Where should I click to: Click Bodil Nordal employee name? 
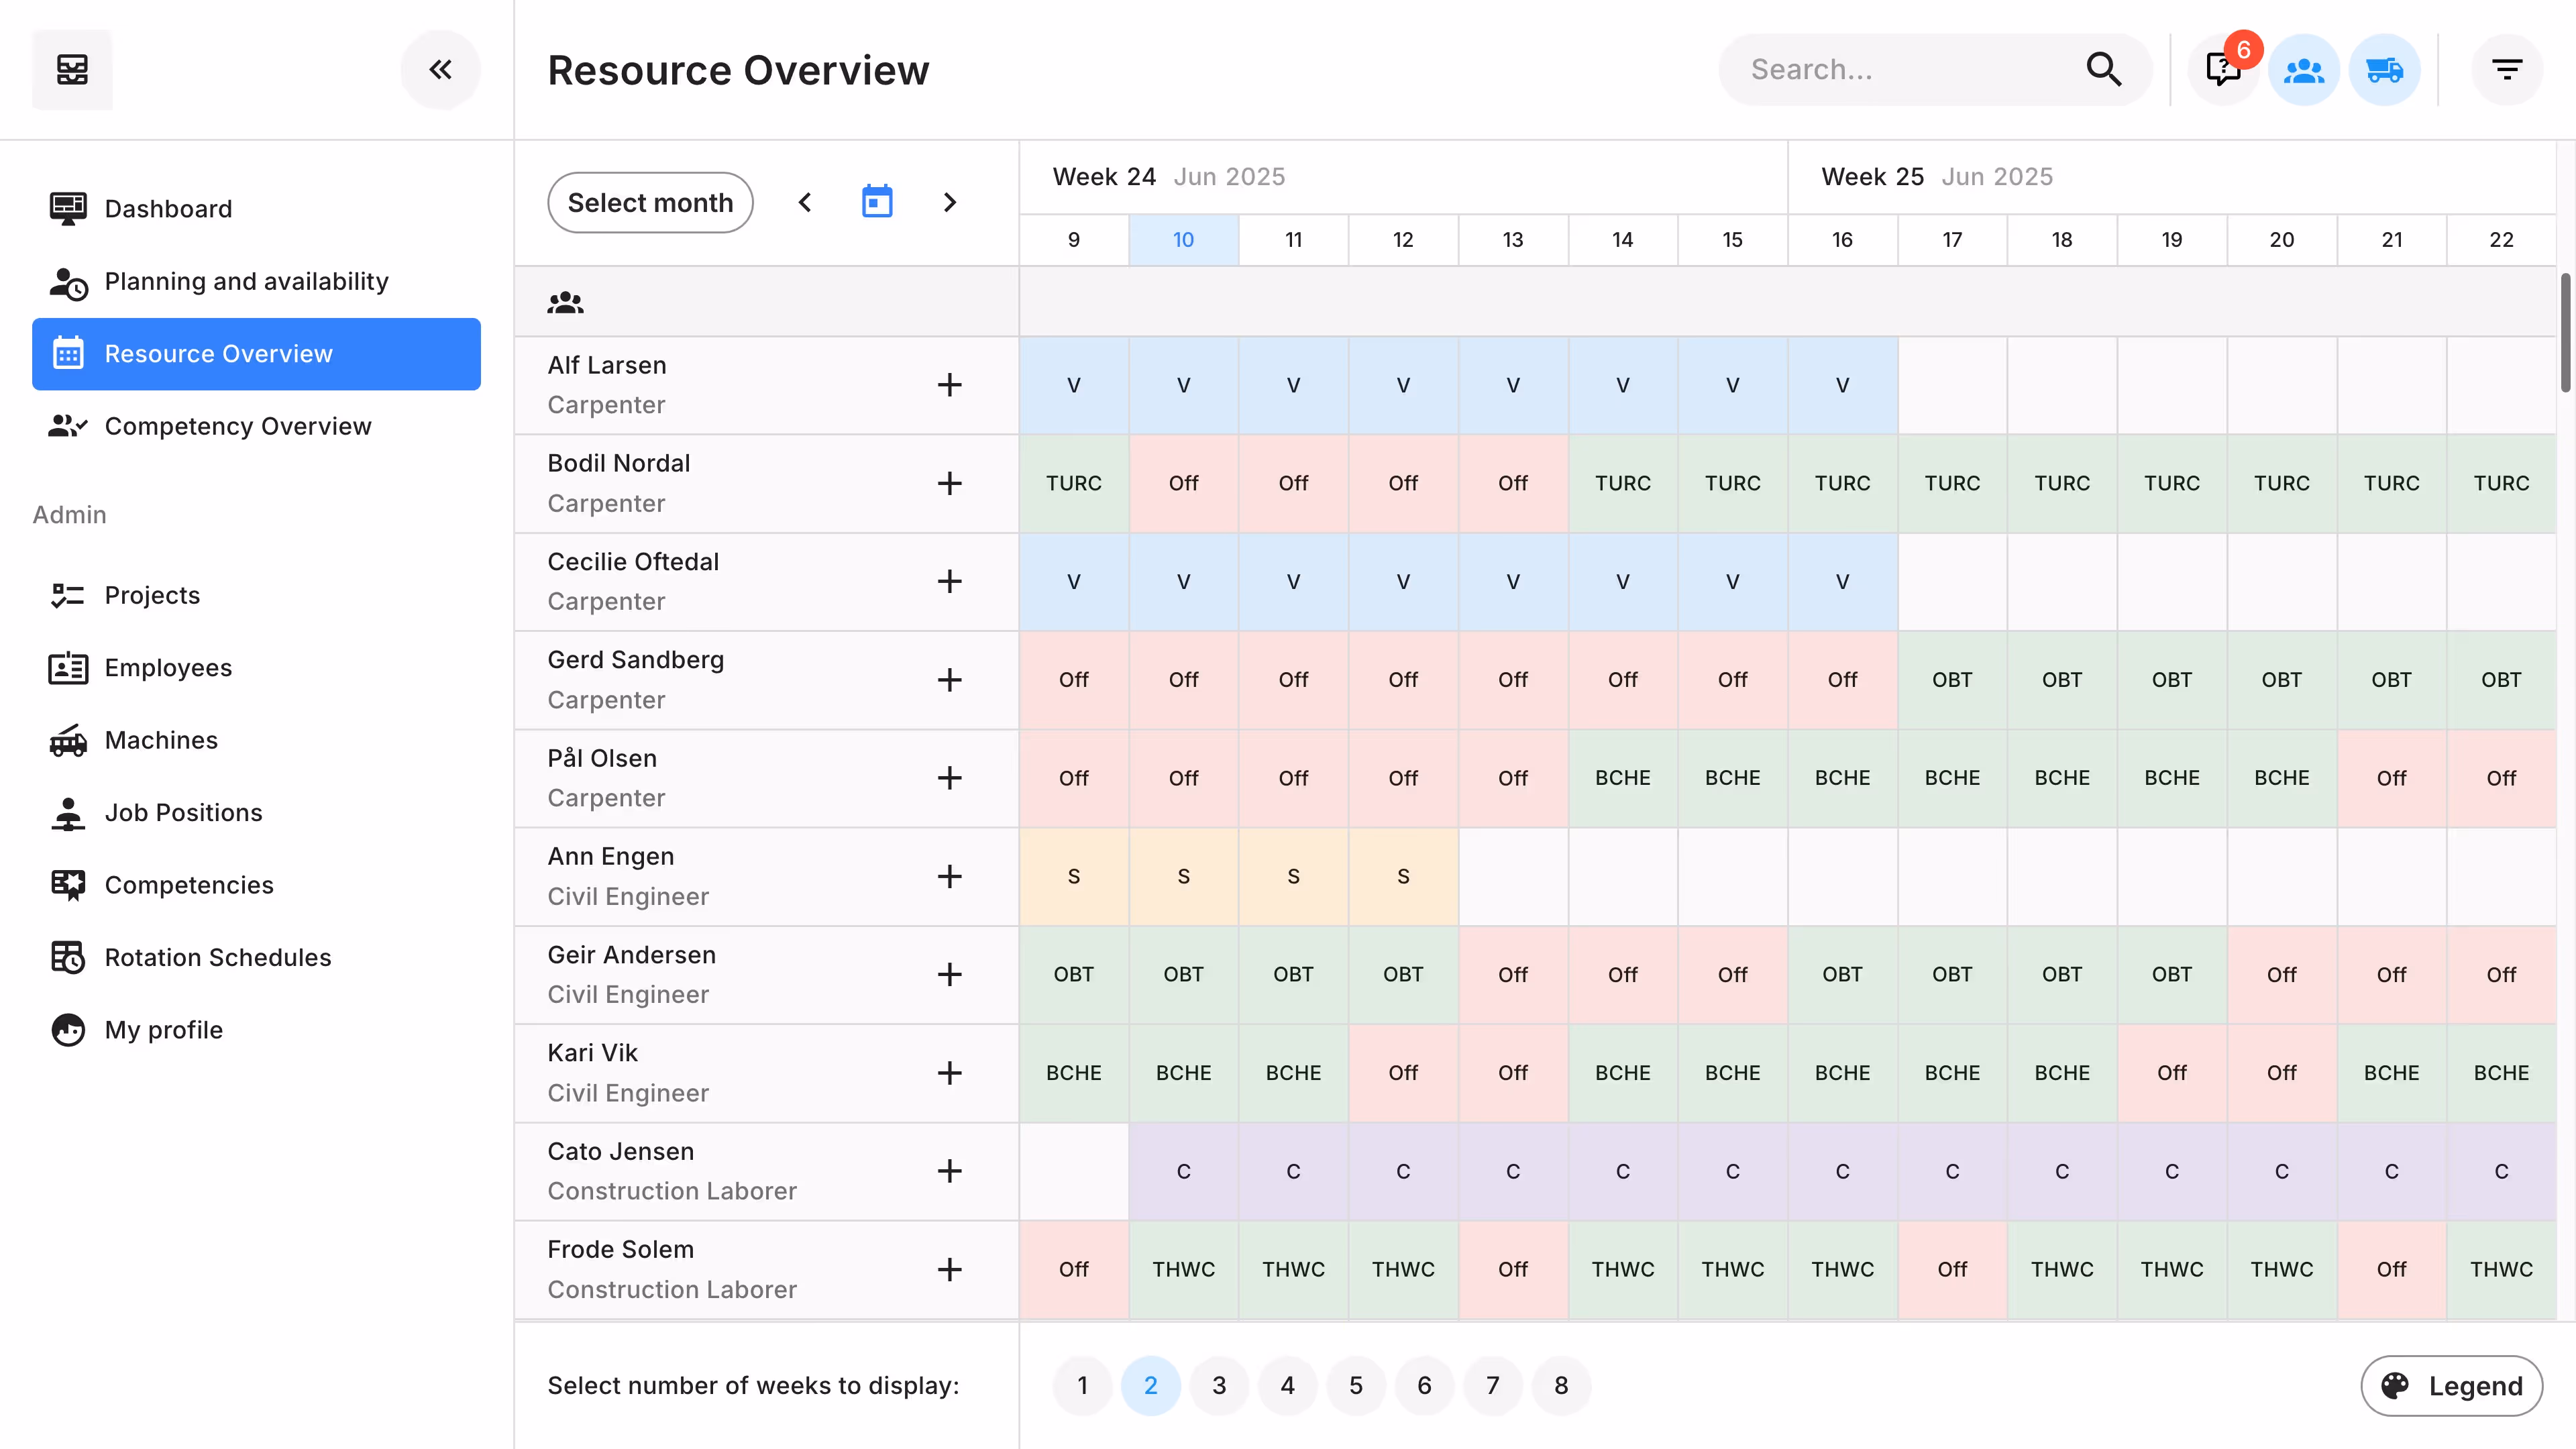[x=618, y=463]
